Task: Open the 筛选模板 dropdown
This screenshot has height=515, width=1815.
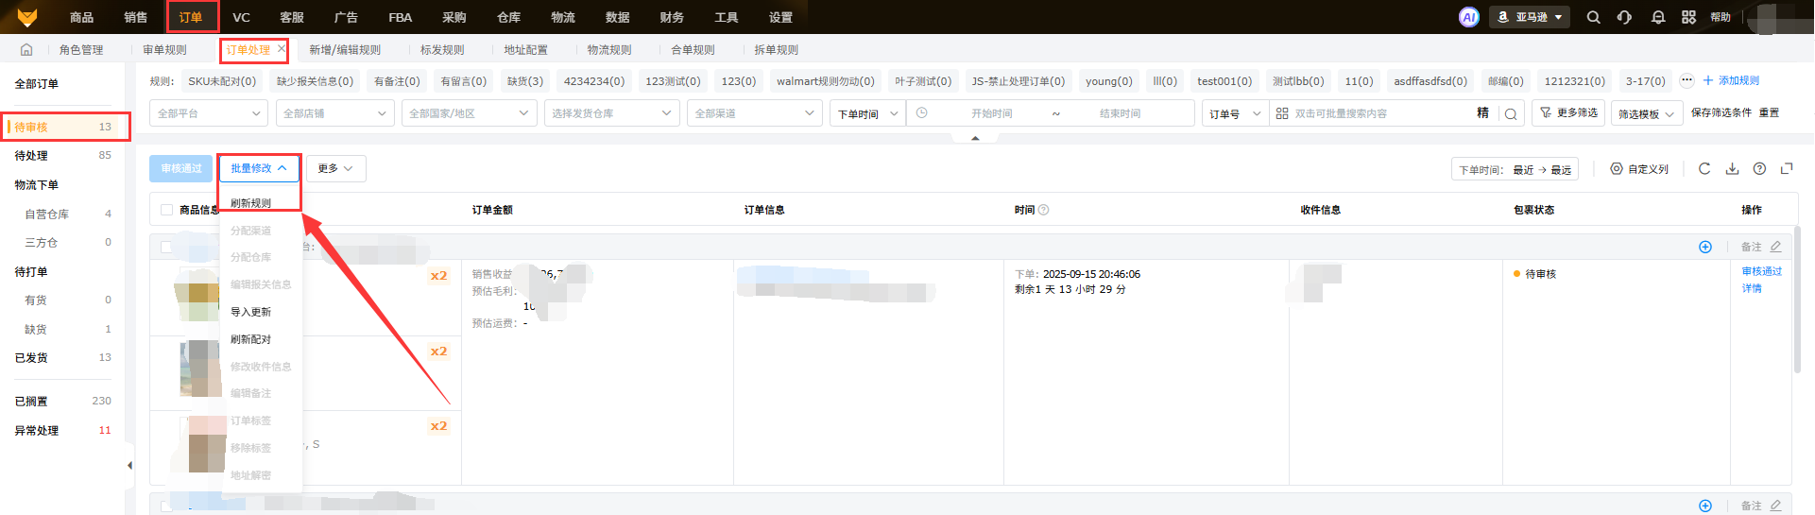Action: [x=1647, y=113]
